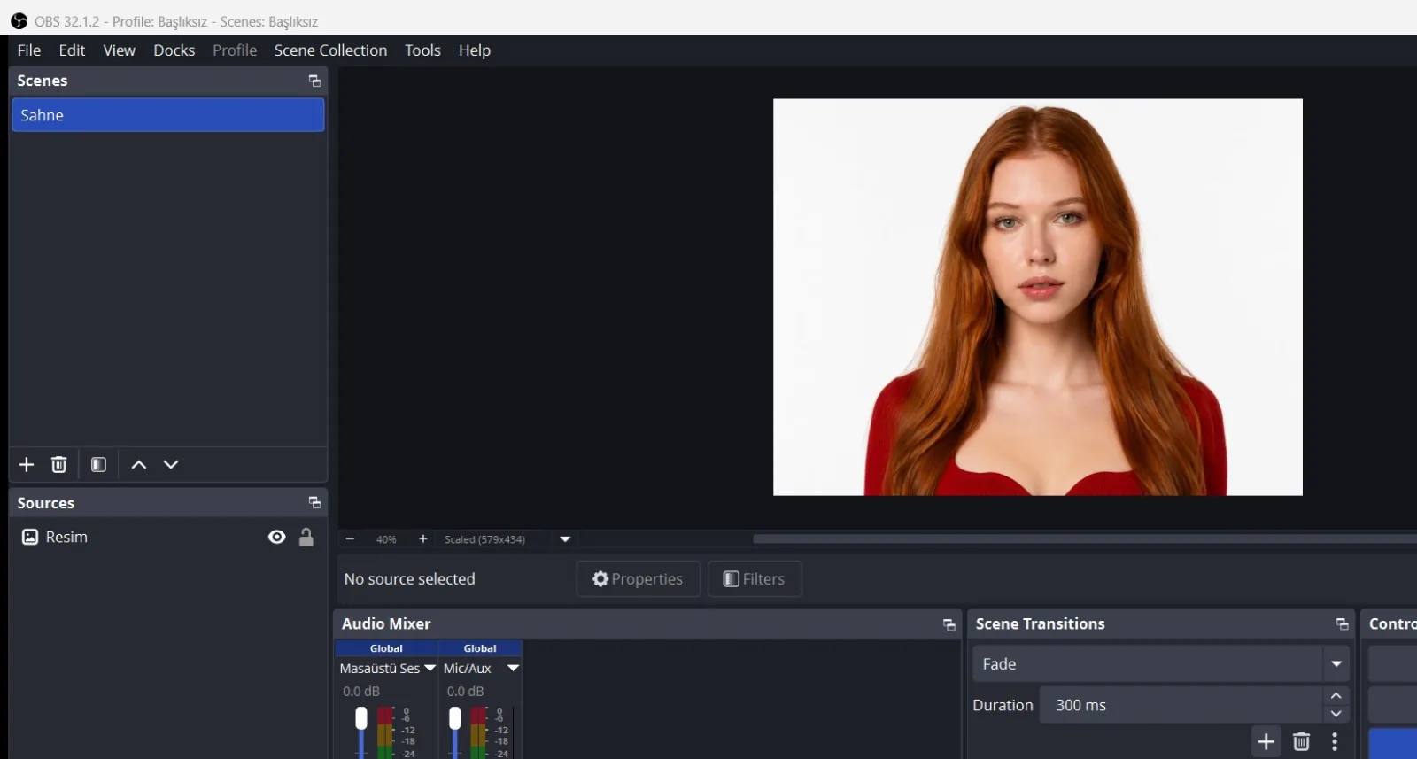Toggle lock on Resim source
This screenshot has width=1417, height=759.
point(306,537)
